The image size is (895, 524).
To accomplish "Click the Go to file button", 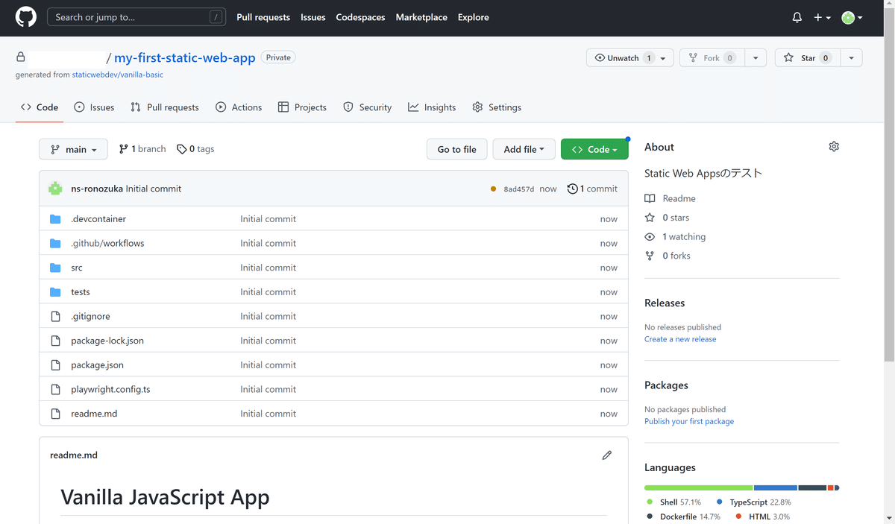I will (x=456, y=149).
